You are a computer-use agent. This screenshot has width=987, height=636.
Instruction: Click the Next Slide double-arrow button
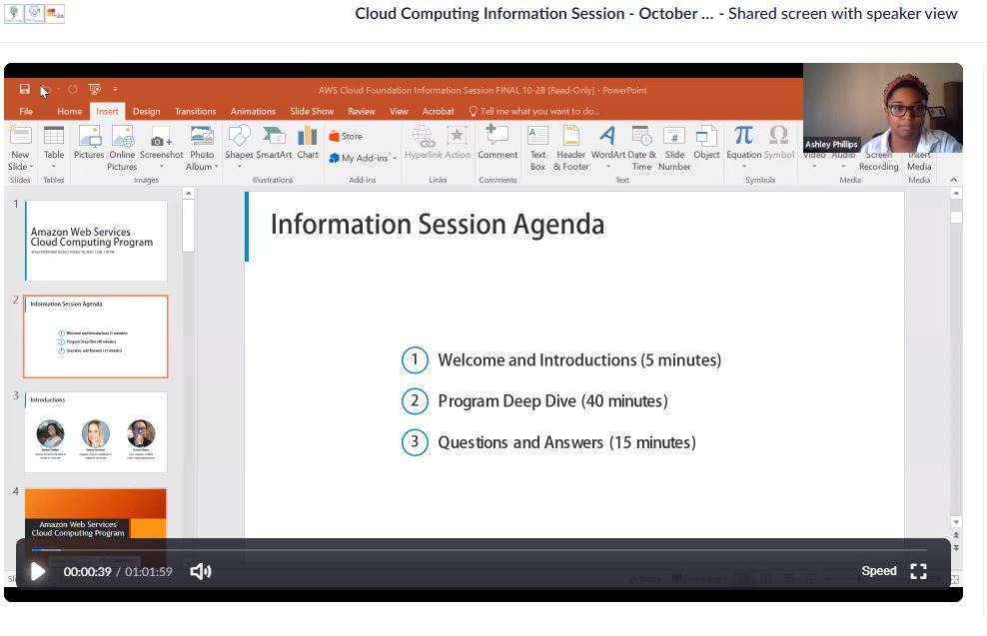click(956, 548)
